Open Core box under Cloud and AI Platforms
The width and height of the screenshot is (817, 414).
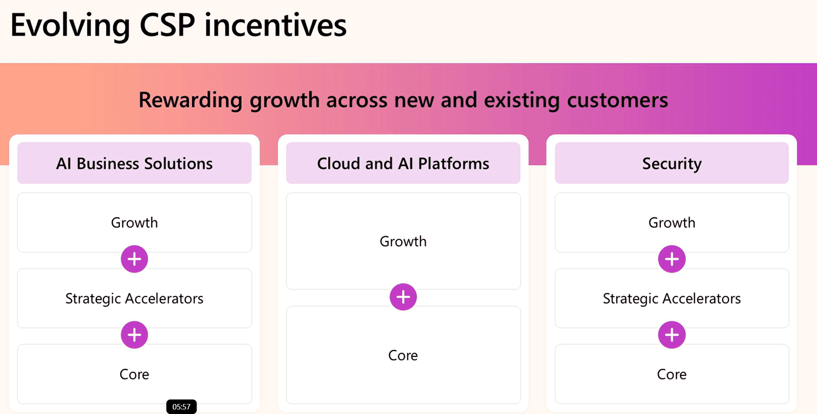[x=403, y=355]
